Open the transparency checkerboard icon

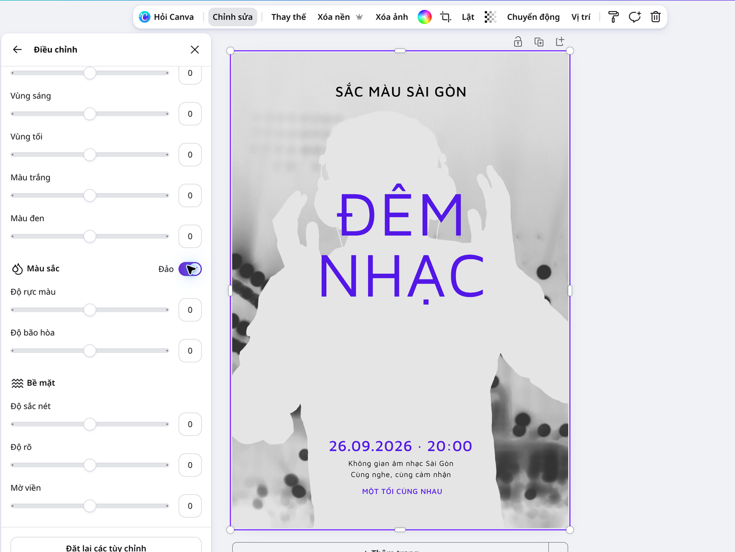(491, 17)
